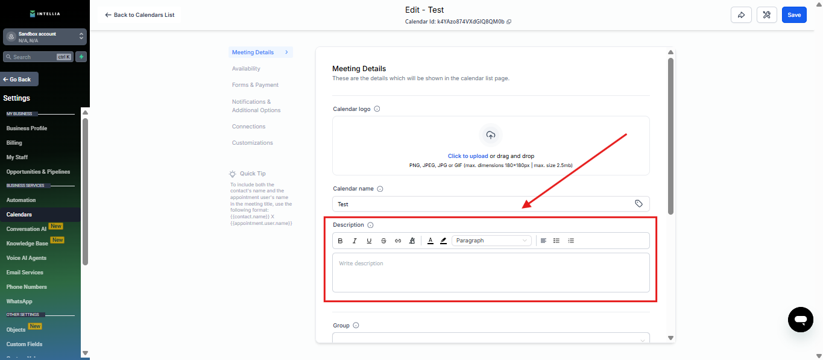This screenshot has width=823, height=360.
Task: Click the numbered list icon
Action: (571, 241)
